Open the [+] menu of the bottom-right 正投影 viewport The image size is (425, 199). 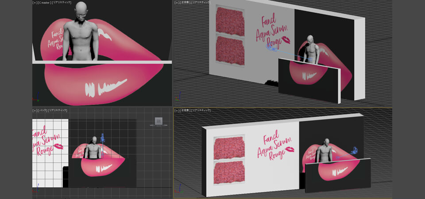(x=177, y=111)
